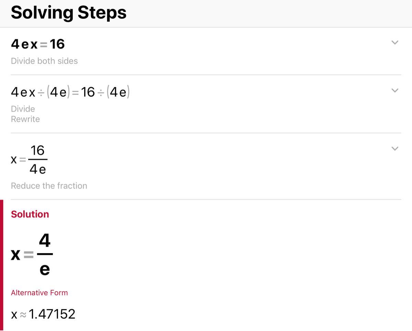Image resolution: width=412 pixels, height=331 pixels.
Task: Click the numerator 4 of the solution
Action: tap(45, 241)
